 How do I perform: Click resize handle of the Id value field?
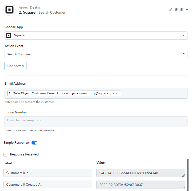pos(183,176)
